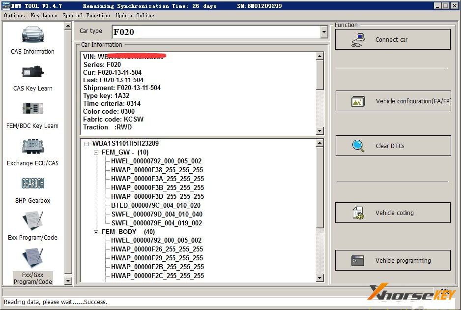Viewport: 461px width, 310px height.
Task: Open the Key Learn menu
Action: point(44,15)
